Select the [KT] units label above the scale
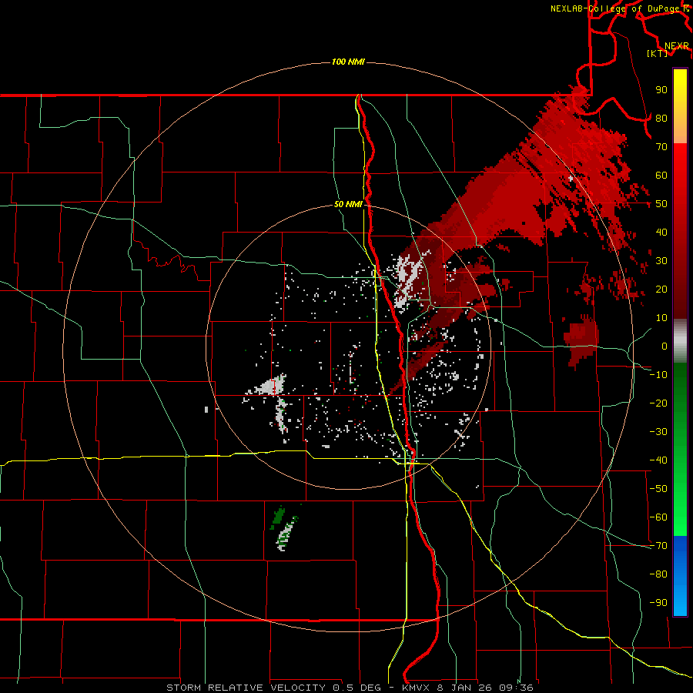The width and height of the screenshot is (693, 693). pos(658,53)
